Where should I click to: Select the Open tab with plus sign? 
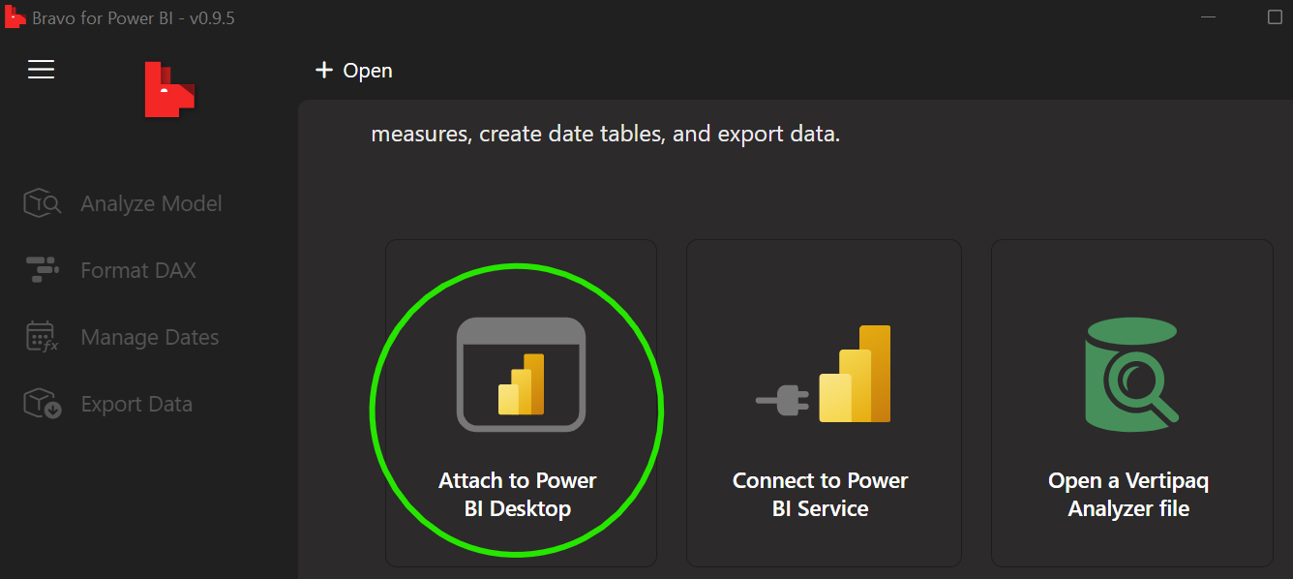pos(353,70)
